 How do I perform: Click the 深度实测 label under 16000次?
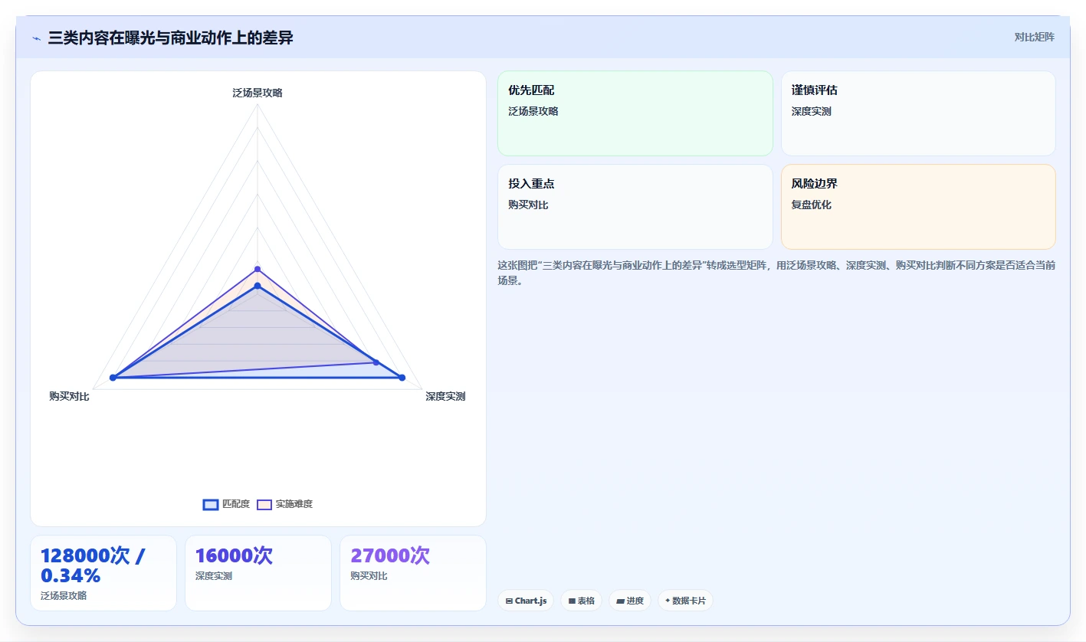[214, 575]
